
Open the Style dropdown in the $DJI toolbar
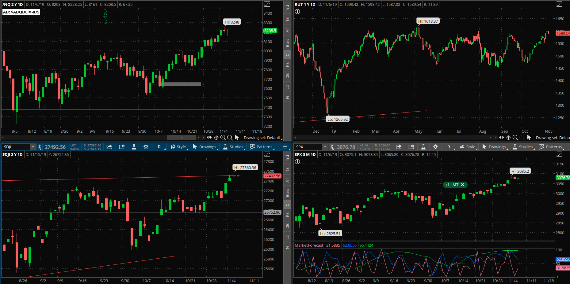pyautogui.click(x=178, y=147)
